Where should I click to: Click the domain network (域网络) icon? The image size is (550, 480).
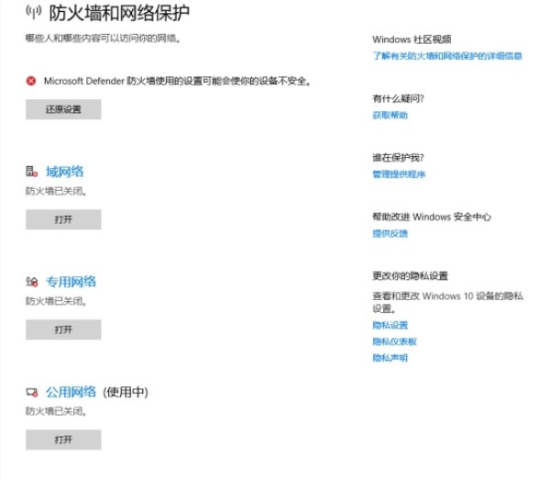(x=32, y=172)
